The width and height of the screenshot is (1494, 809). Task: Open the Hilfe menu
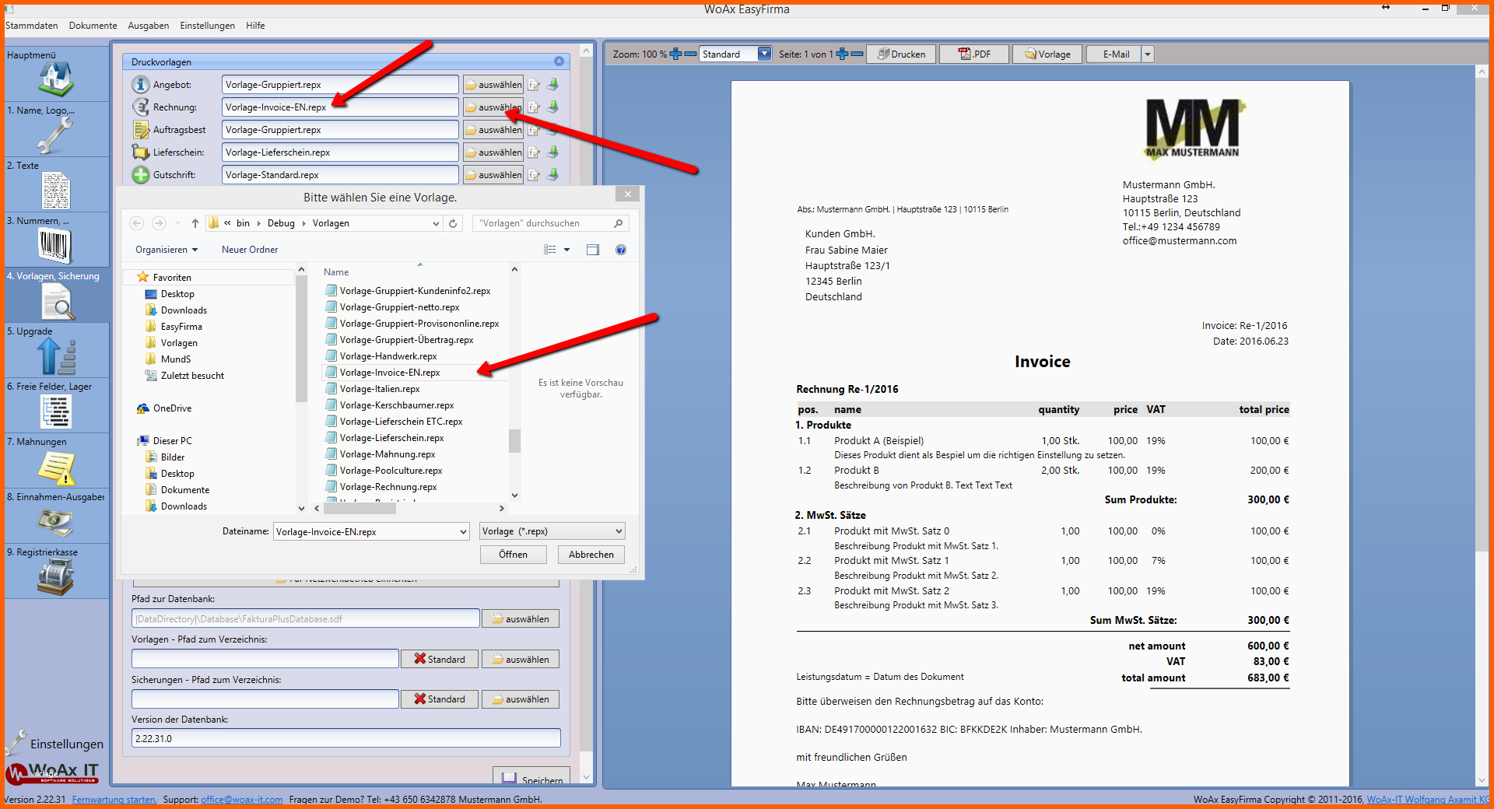(255, 26)
